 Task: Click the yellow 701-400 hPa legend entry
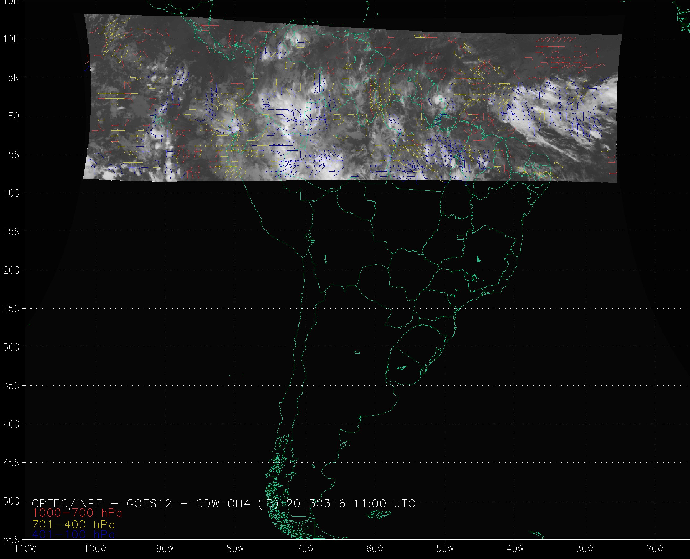point(74,525)
